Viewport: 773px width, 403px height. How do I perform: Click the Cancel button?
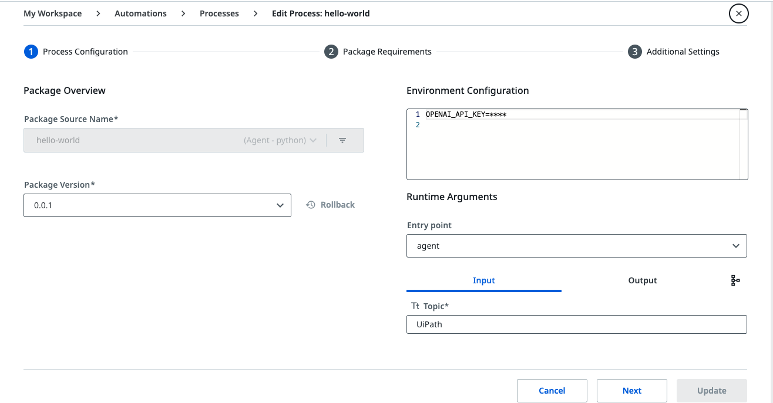552,391
